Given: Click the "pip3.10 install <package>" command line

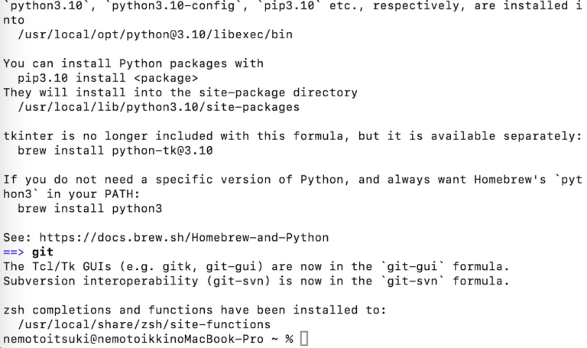Looking at the screenshot, I should [x=107, y=78].
